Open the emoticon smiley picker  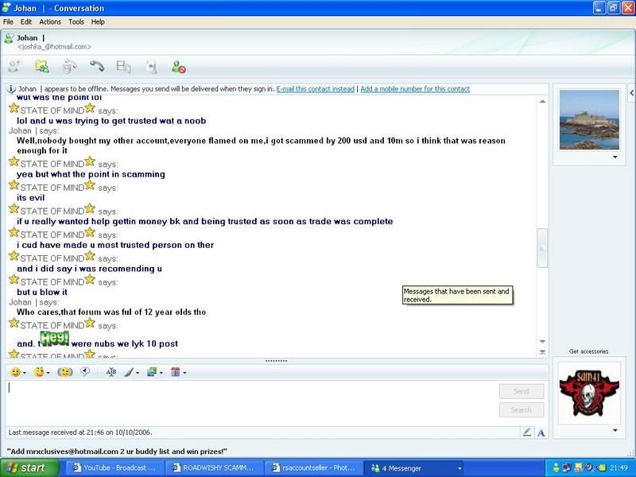pyautogui.click(x=15, y=372)
